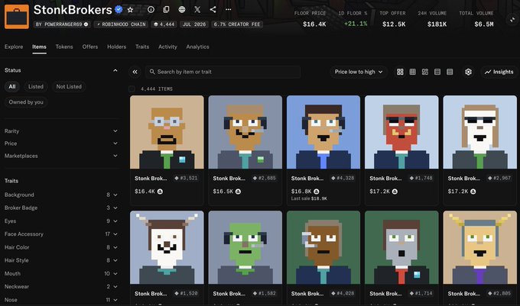This screenshot has height=306, width=520.
Task: Open the X (Twitter) link icon
Action: click(x=197, y=10)
